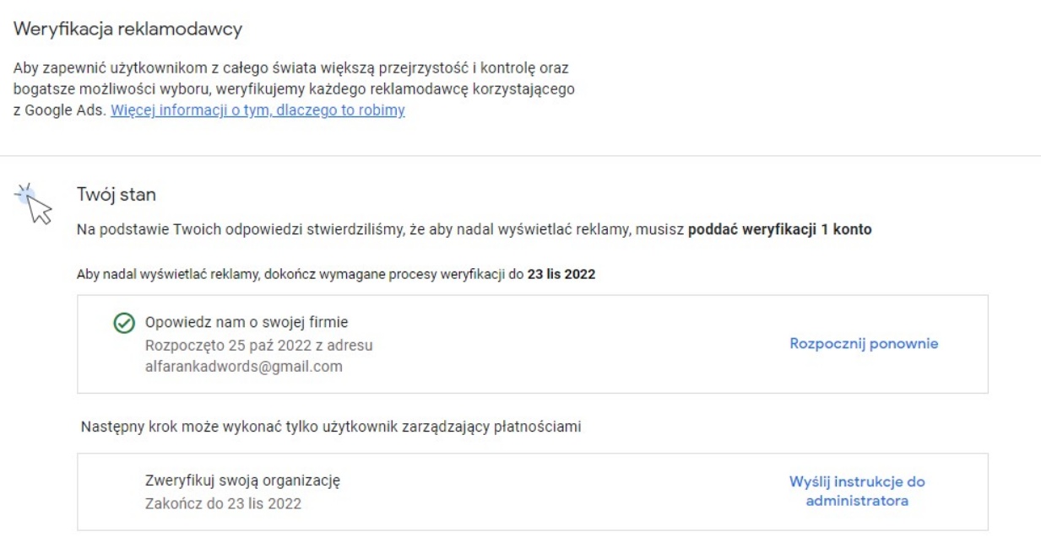Send instructions via Wyślij instrukcje do administratora
This screenshot has width=1041, height=537.
pos(857,491)
